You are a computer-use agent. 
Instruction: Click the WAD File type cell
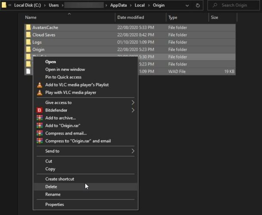click(177, 71)
